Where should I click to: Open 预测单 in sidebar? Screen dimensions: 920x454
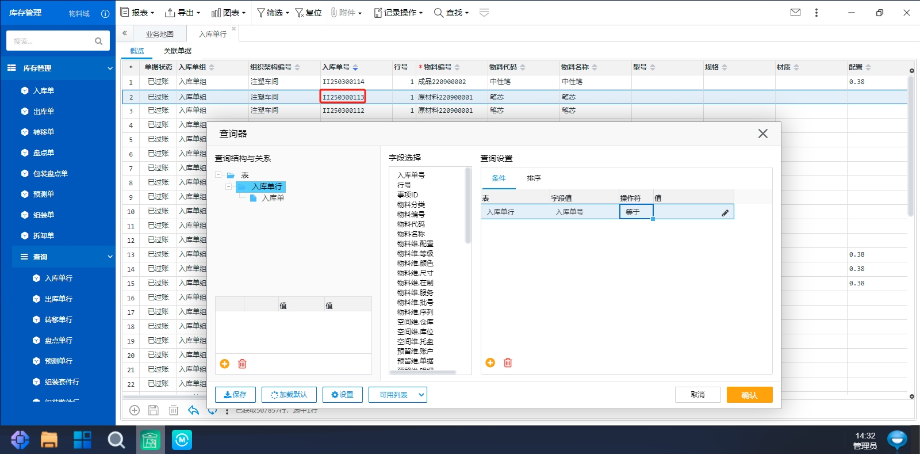44,194
